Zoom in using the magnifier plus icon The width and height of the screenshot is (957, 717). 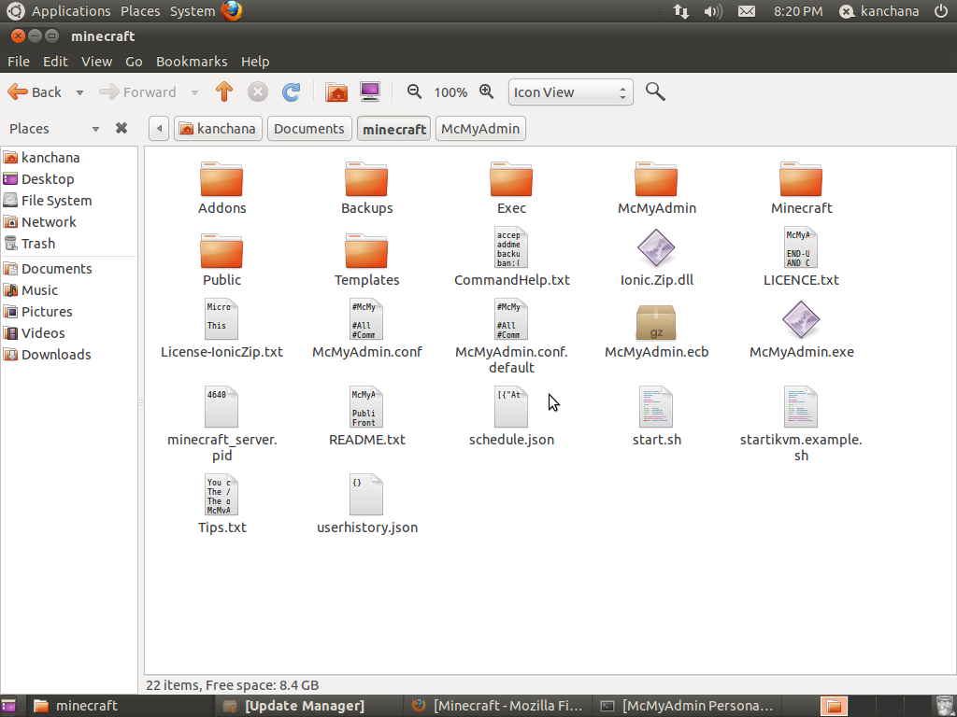(x=486, y=92)
